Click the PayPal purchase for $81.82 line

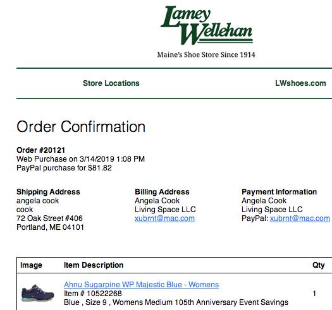(64, 168)
